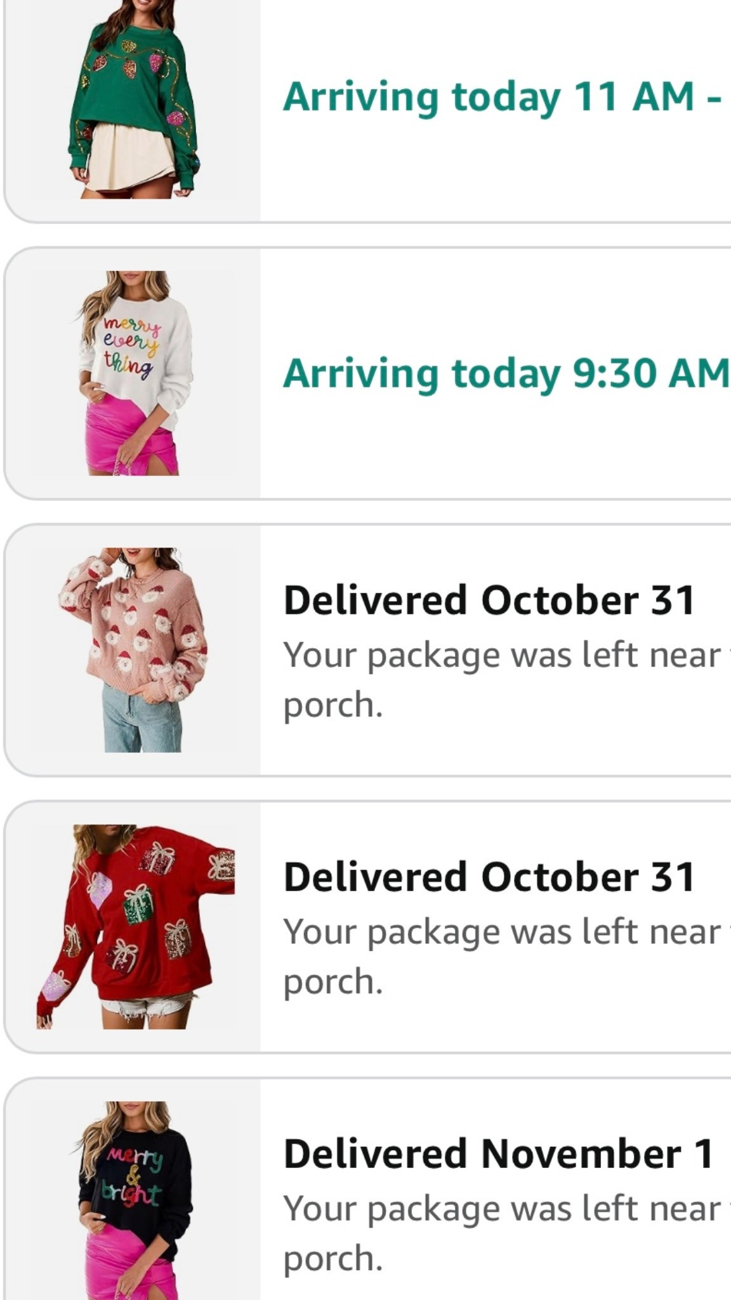View the 'merry every thing' white sweater thumbnail

click(133, 375)
